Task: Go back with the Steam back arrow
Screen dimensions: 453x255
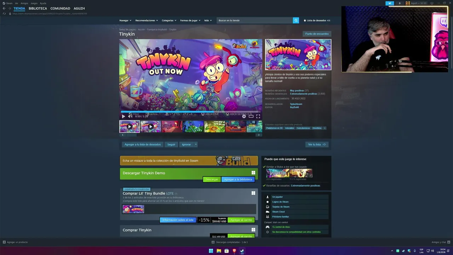Action: click(x=4, y=8)
